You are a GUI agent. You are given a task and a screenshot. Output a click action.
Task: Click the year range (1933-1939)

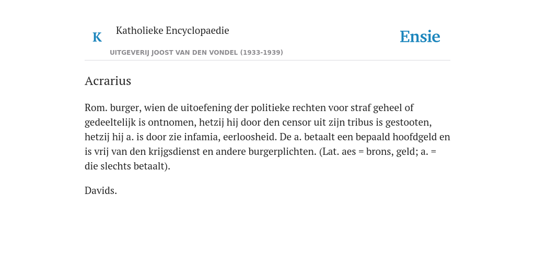[x=262, y=53]
